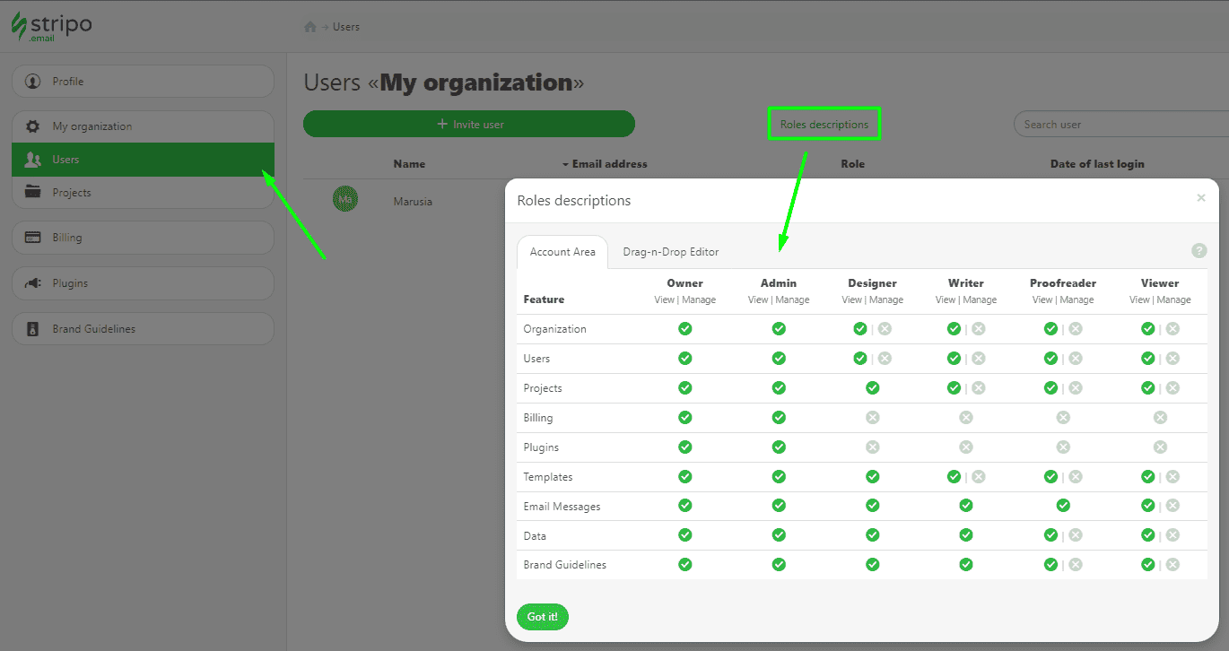Viewport: 1229px width, 651px height.
Task: Open Plugins via the megaphone icon
Action: (x=31, y=282)
